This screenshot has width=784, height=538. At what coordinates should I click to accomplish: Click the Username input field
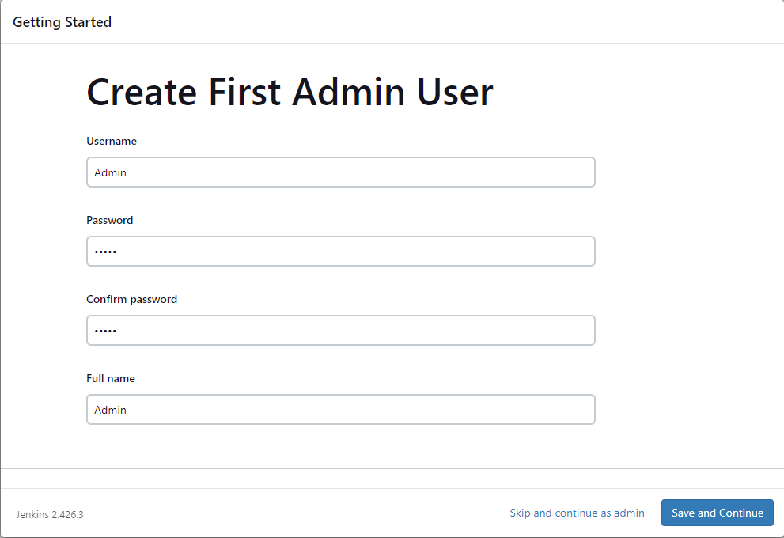pyautogui.click(x=340, y=172)
